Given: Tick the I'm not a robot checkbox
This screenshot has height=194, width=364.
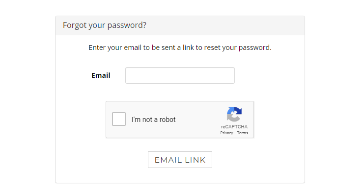Looking at the screenshot, I should [119, 119].
